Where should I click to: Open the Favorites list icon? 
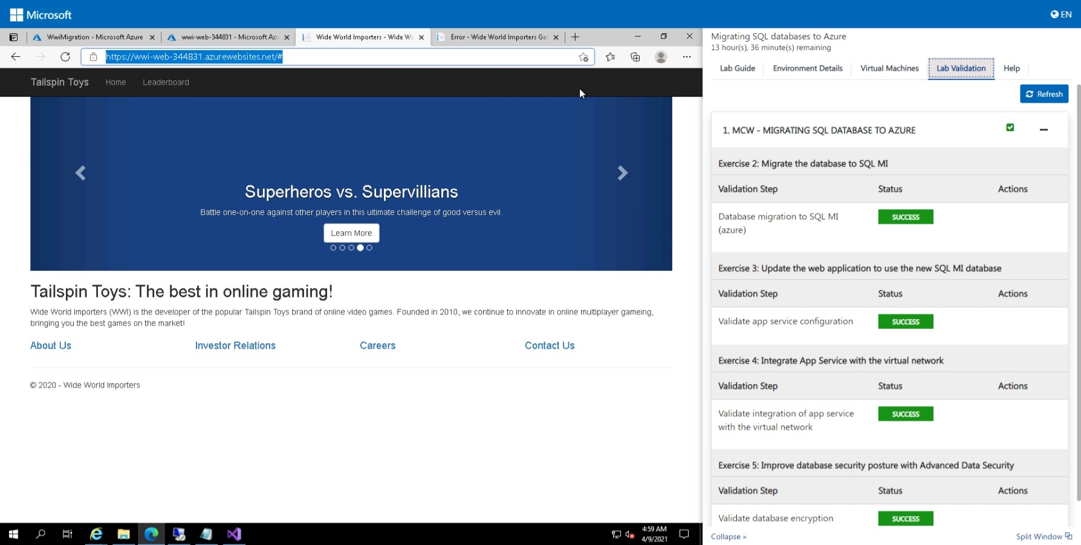tap(610, 57)
